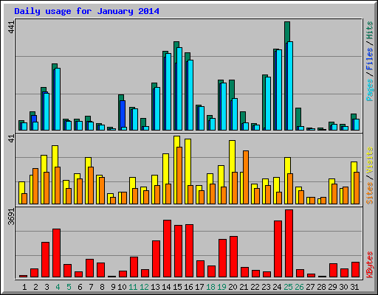Click day 28 on the x-axis
Viewport: 378px width, 295px height.
[322, 287]
